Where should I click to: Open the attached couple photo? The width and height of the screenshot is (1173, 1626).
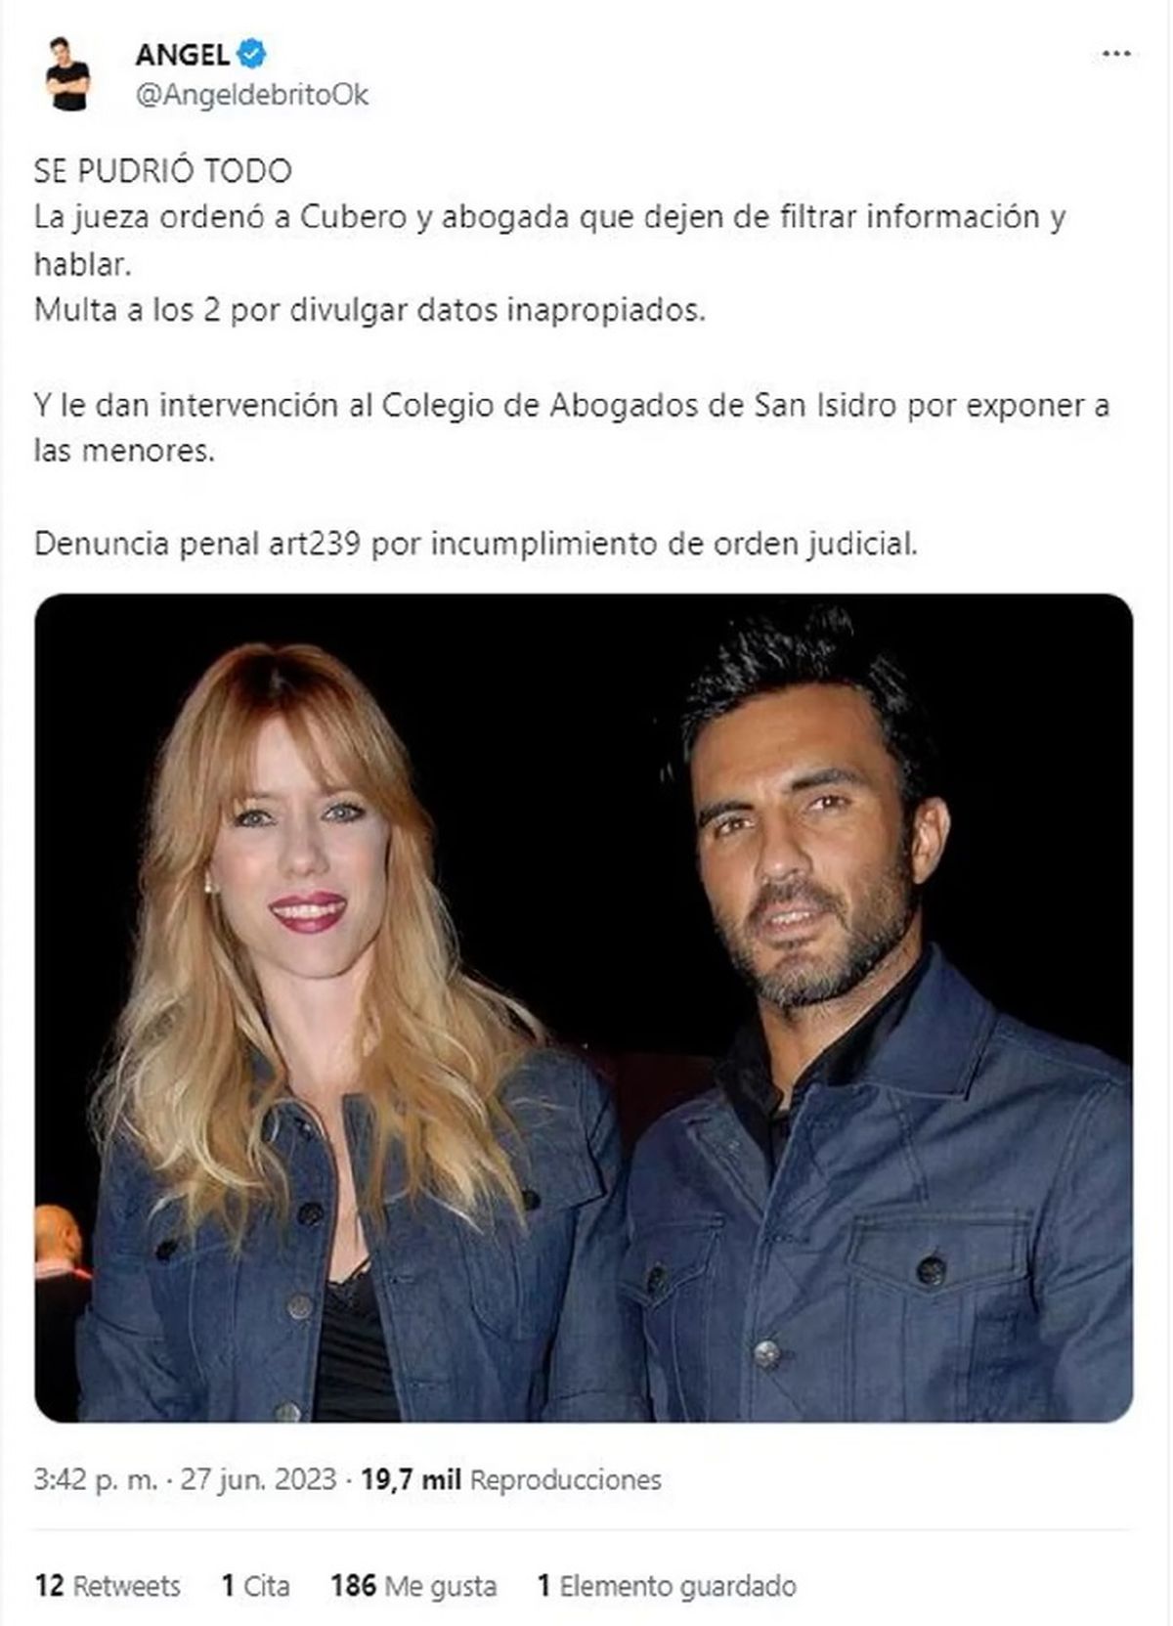(x=584, y=1007)
